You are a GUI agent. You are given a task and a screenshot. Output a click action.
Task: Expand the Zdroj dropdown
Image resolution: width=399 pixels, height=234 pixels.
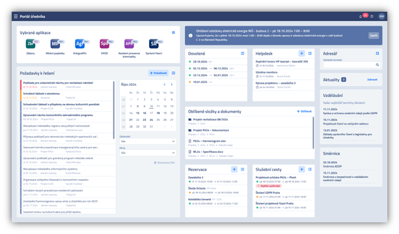point(148,153)
